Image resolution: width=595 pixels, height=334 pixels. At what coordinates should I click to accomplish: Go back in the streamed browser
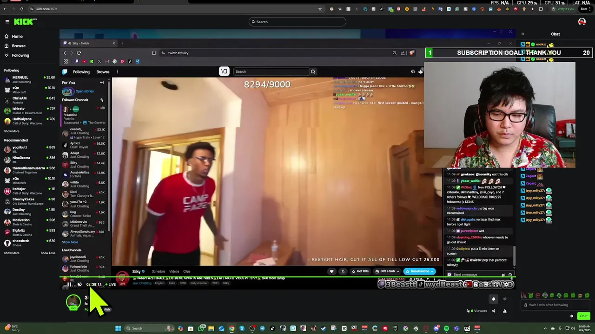tap(65, 53)
